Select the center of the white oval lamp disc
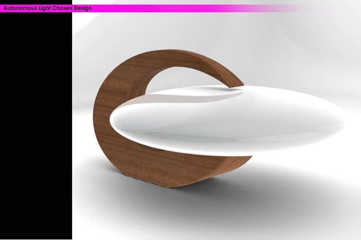This screenshot has width=361, height=240. click(x=228, y=120)
